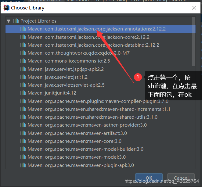Image resolution: width=202 pixels, height=187 pixels.
Task: Select jackson-core:2.12.2 library
Action: [88, 37]
